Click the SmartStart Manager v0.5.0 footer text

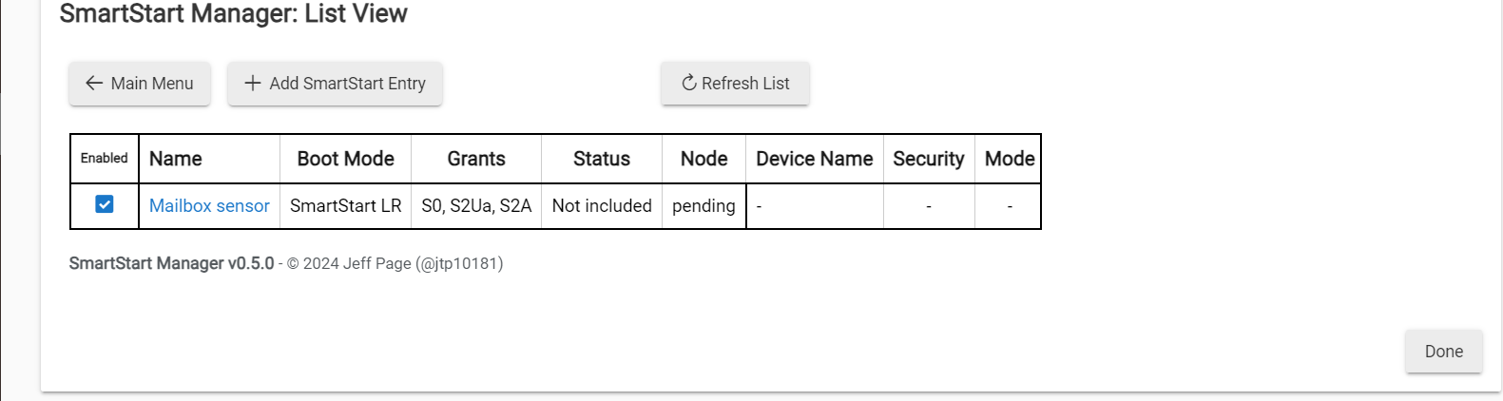coord(172,263)
